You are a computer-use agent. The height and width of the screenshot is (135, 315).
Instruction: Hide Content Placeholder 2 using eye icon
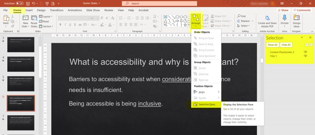[305, 52]
